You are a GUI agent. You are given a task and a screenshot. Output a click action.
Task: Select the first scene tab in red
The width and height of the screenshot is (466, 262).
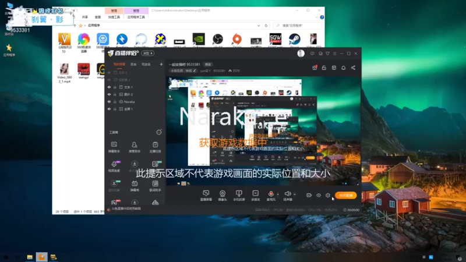(x=119, y=64)
